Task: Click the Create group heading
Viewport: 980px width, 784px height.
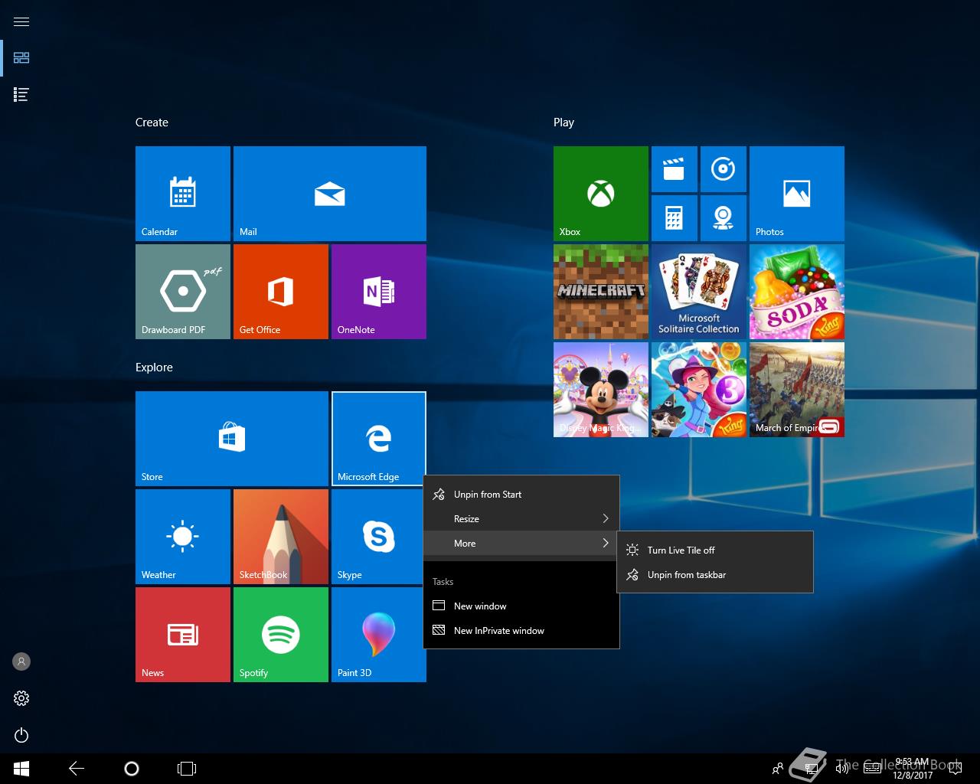Action: click(152, 122)
